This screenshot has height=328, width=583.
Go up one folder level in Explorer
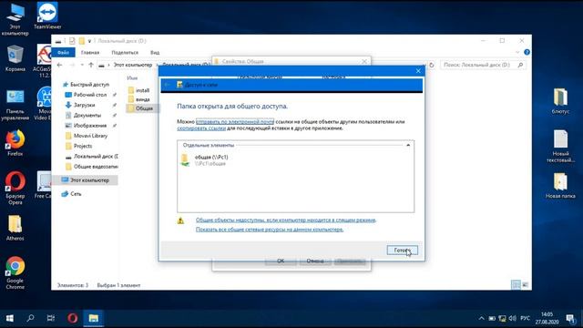click(x=91, y=65)
